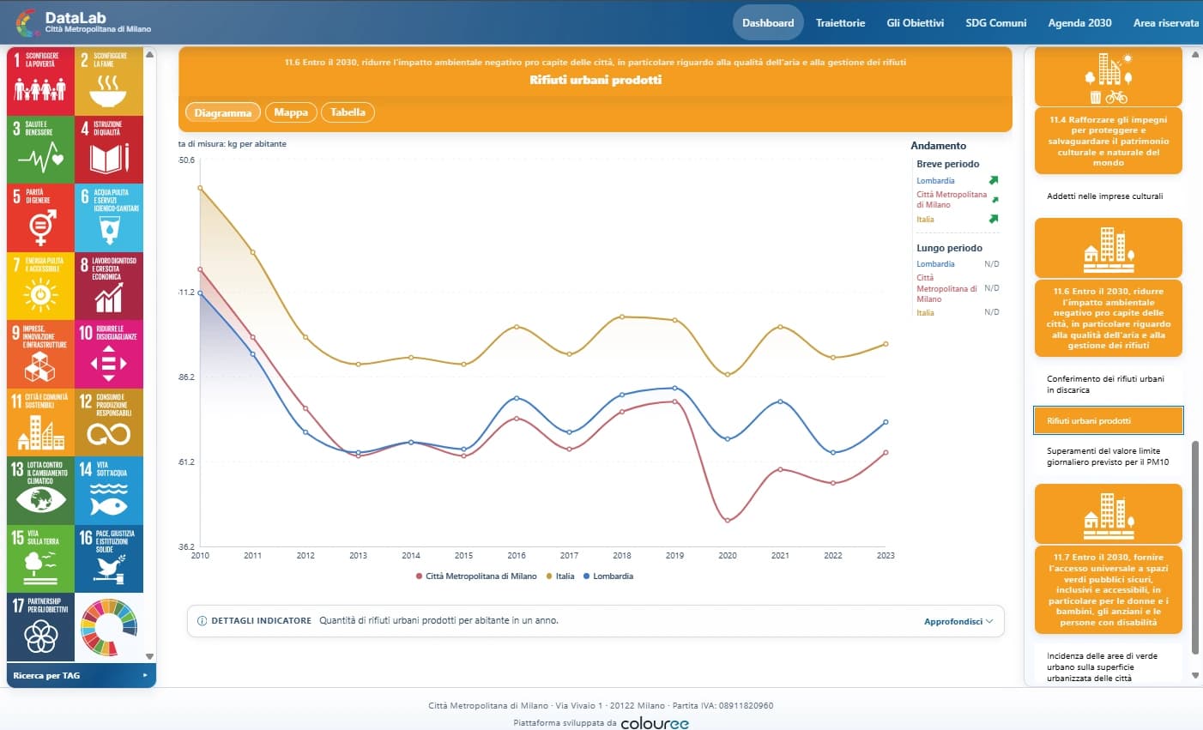The height and width of the screenshot is (730, 1203).
Task: Expand Ricerca per TAG panel
Action: click(x=81, y=676)
